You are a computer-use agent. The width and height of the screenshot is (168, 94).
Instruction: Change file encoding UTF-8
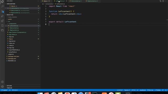coord(133,90)
